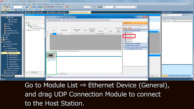Click the Copy toolbar icon

pyautogui.click(x=29, y=7)
